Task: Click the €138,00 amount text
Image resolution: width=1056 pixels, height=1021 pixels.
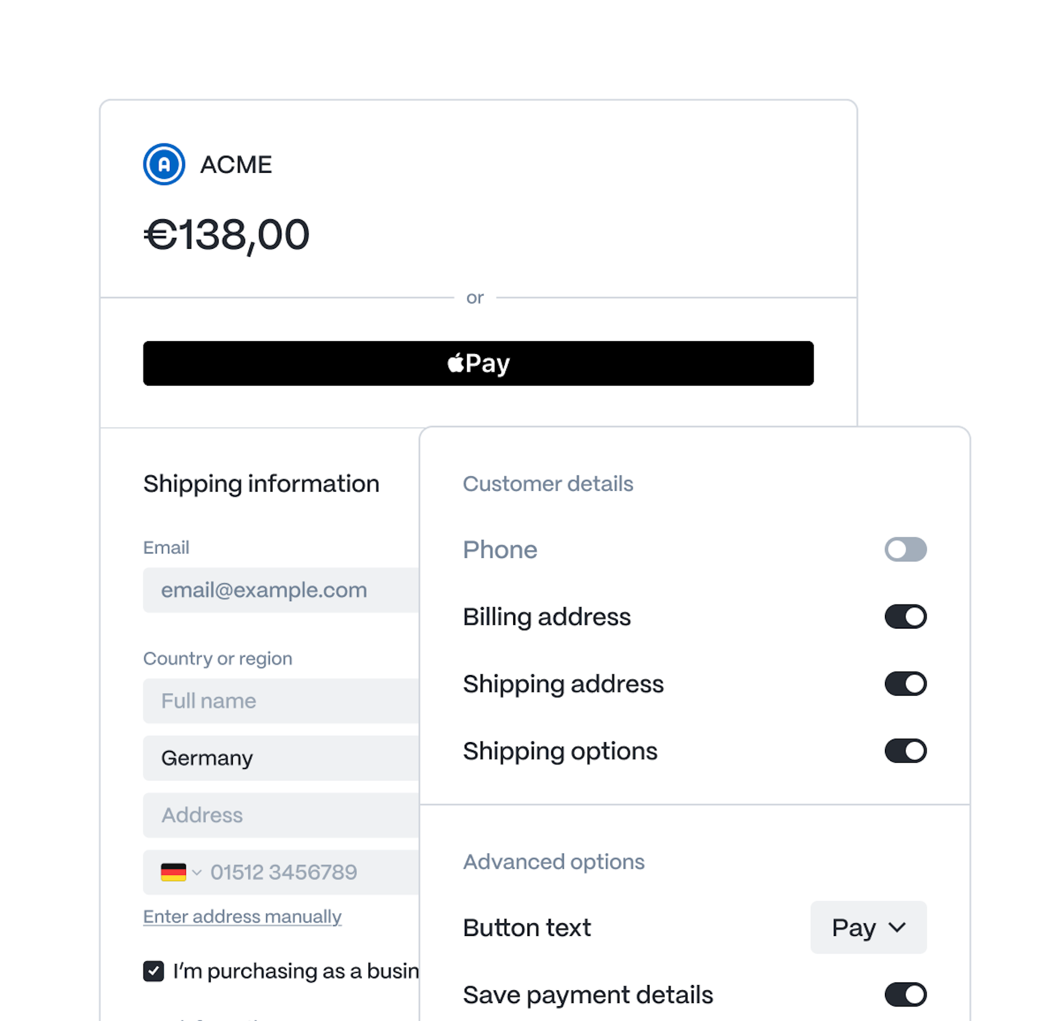Action: point(227,235)
